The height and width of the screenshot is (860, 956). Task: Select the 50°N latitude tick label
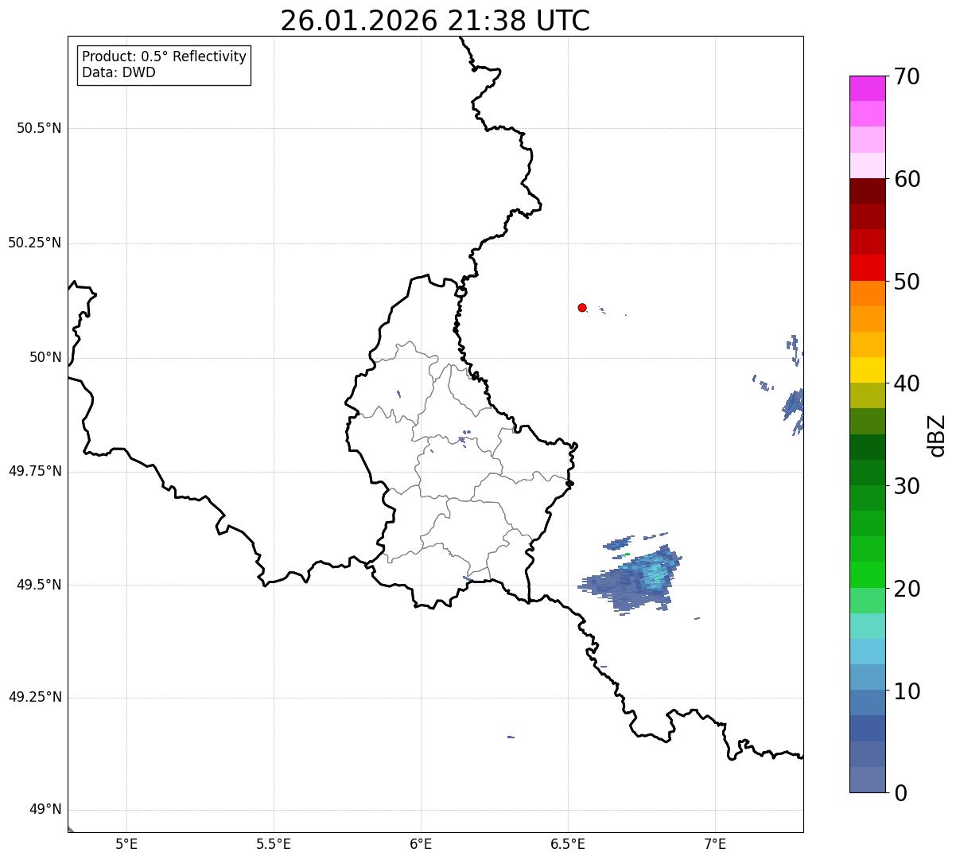(45, 357)
